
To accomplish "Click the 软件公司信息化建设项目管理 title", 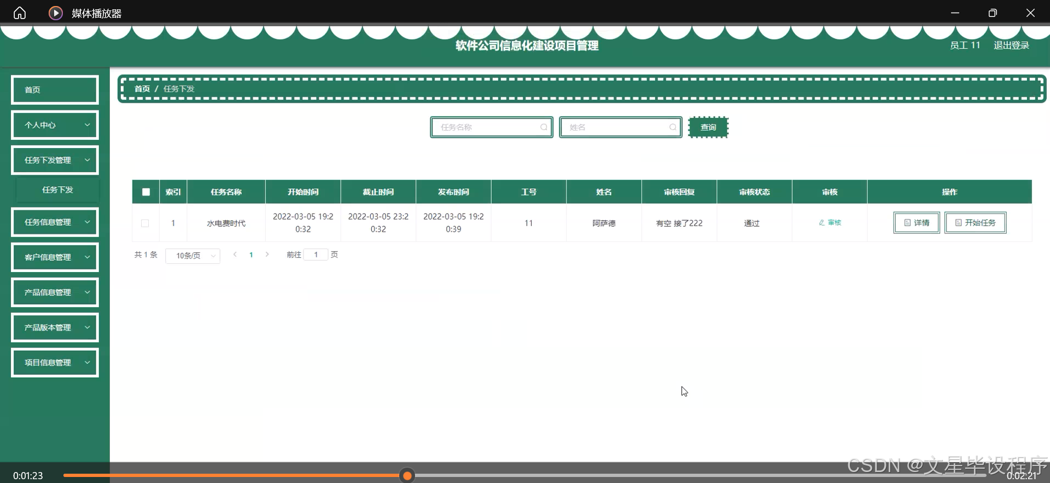I will (x=527, y=46).
